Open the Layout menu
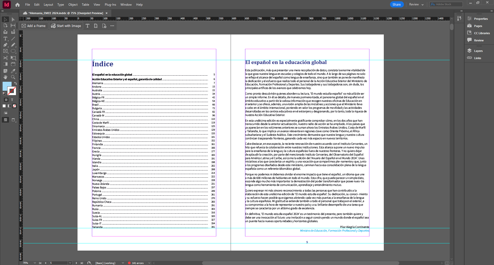494x265 pixels. [x=48, y=5]
